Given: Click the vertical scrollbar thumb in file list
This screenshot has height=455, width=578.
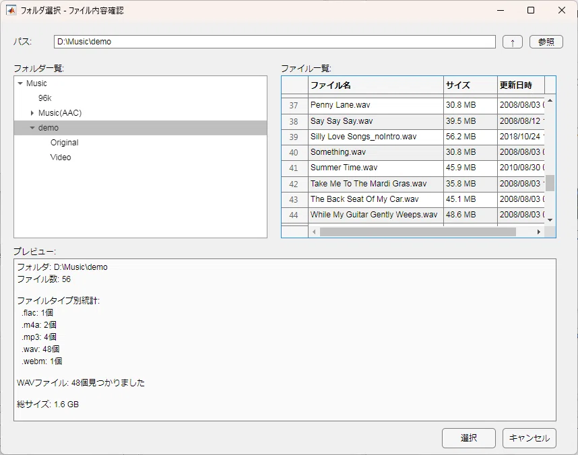Looking at the screenshot, I should coord(550,183).
